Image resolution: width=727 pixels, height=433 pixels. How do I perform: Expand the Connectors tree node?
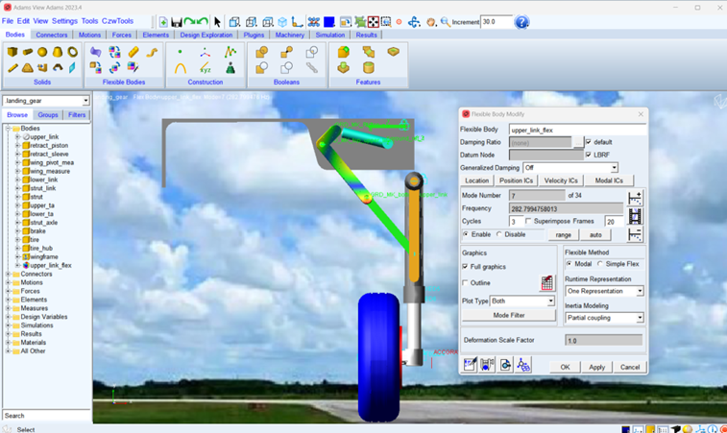[x=8, y=274]
